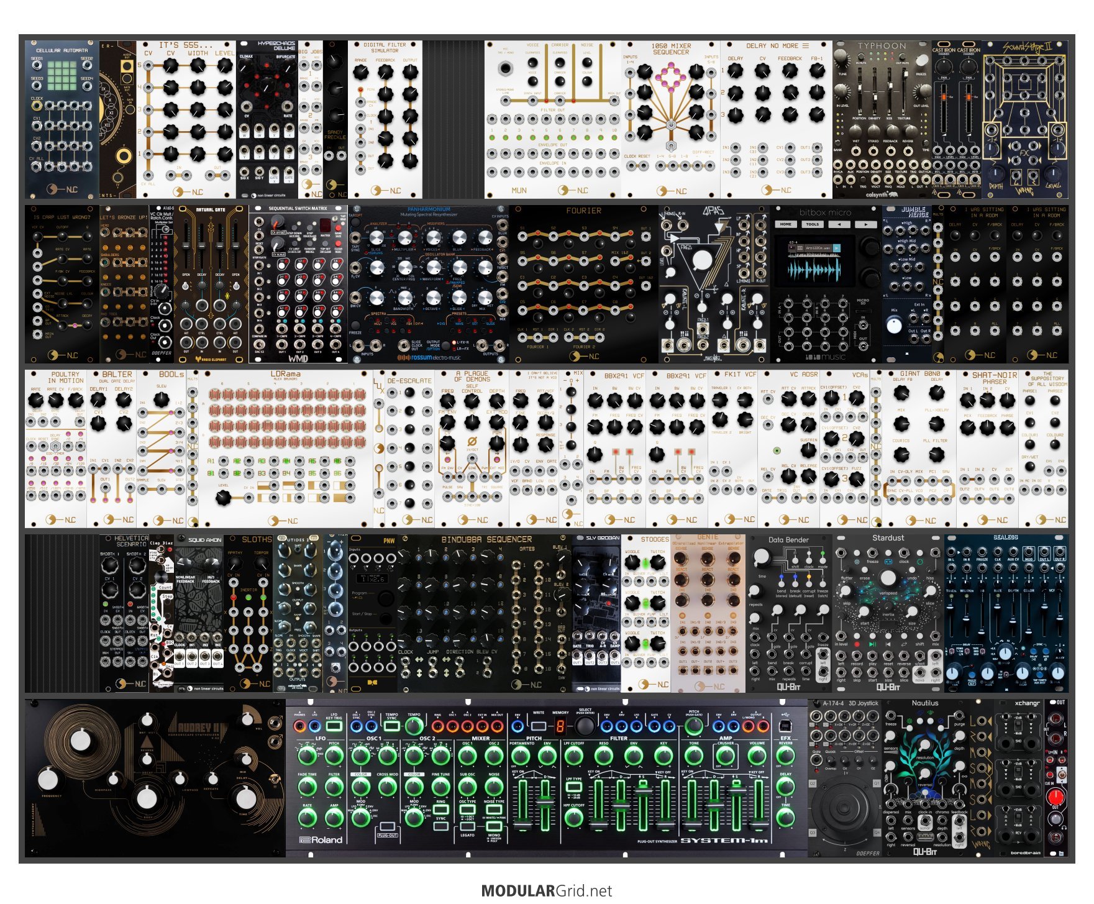The width and height of the screenshot is (1094, 904).
Task: Click the Amp envelope R slider on System-1m
Action: (x=759, y=824)
